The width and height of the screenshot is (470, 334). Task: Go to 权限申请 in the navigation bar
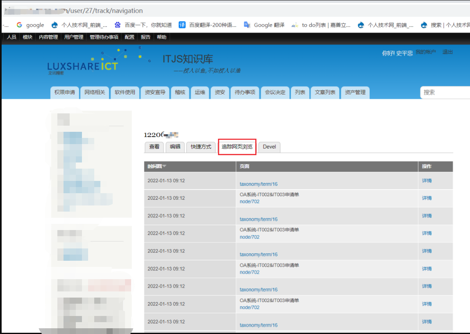[x=64, y=93]
